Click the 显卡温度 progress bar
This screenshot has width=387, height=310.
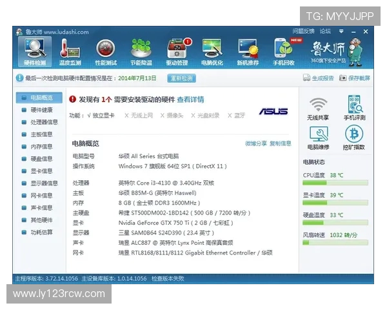(x=335, y=203)
